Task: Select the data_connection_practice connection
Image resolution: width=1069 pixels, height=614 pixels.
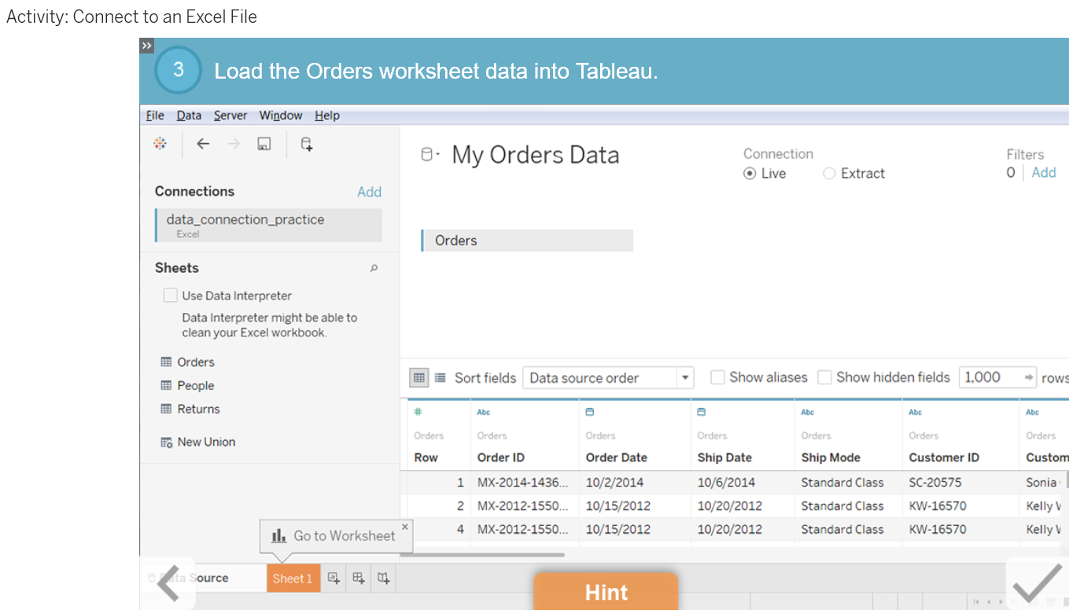Action: click(x=268, y=225)
